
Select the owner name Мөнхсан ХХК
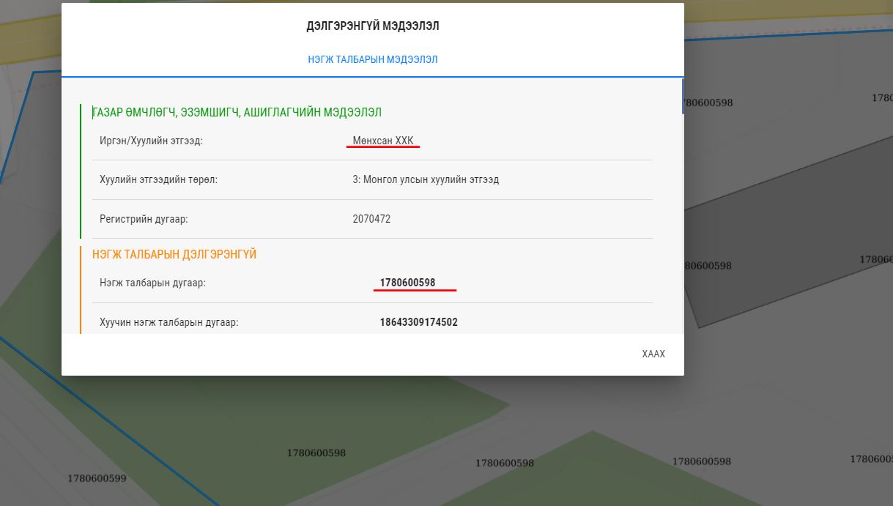[x=382, y=141]
